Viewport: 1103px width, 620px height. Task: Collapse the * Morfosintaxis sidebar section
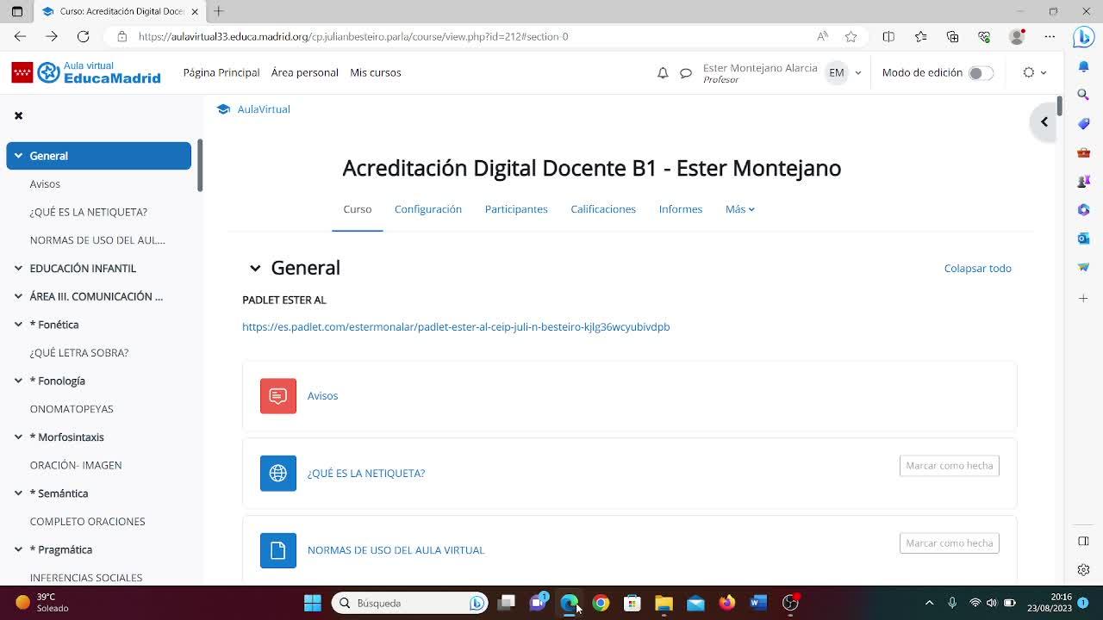coord(18,437)
